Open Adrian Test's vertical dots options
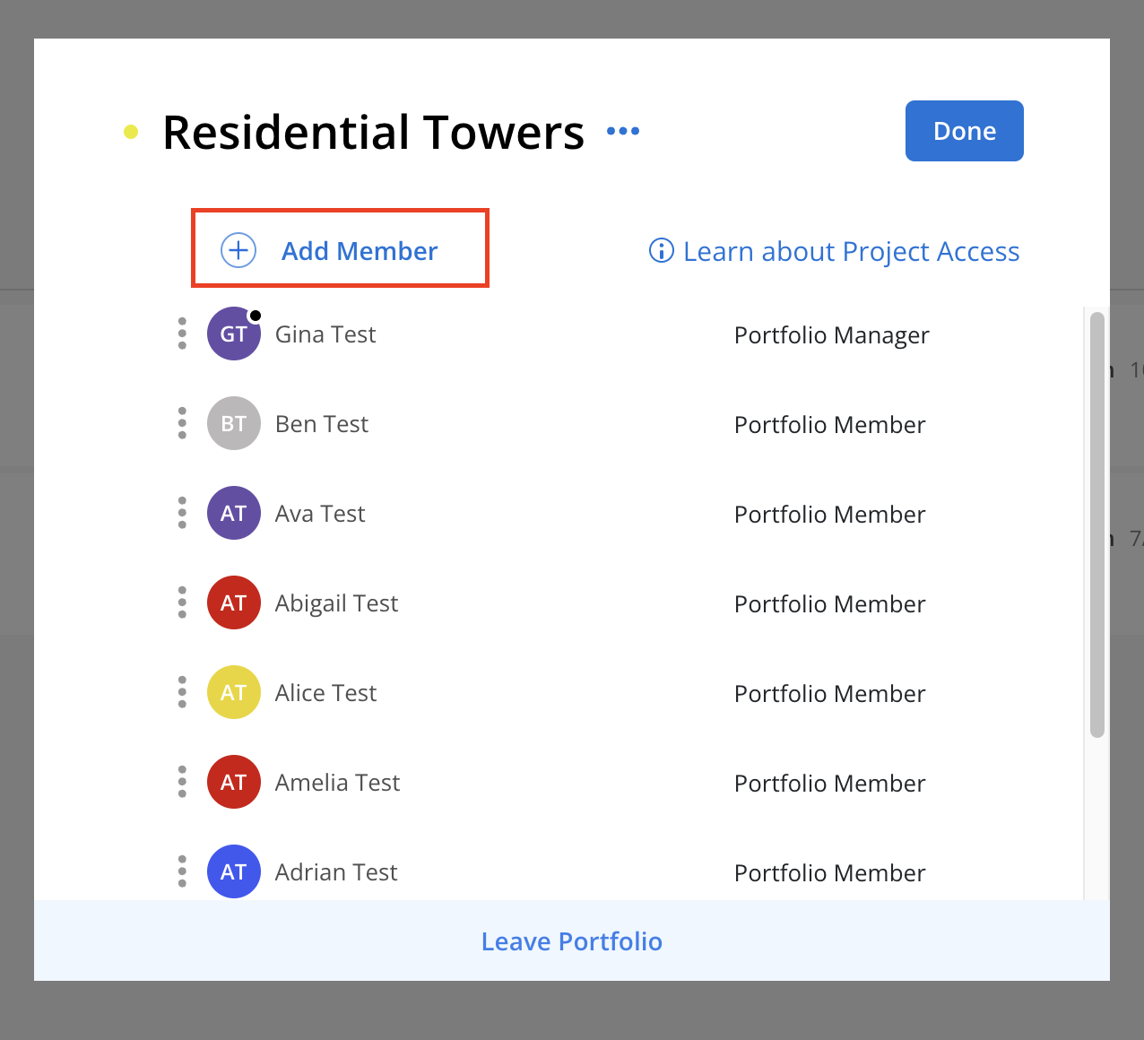 click(182, 871)
